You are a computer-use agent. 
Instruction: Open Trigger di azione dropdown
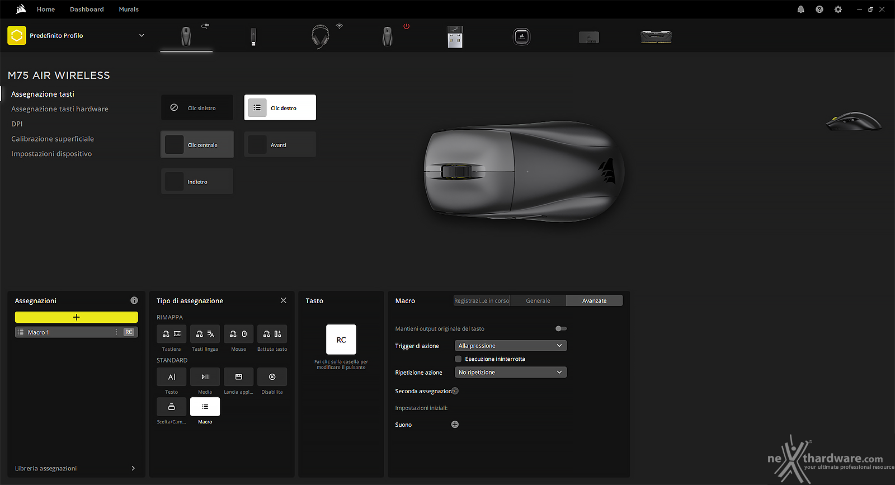511,346
